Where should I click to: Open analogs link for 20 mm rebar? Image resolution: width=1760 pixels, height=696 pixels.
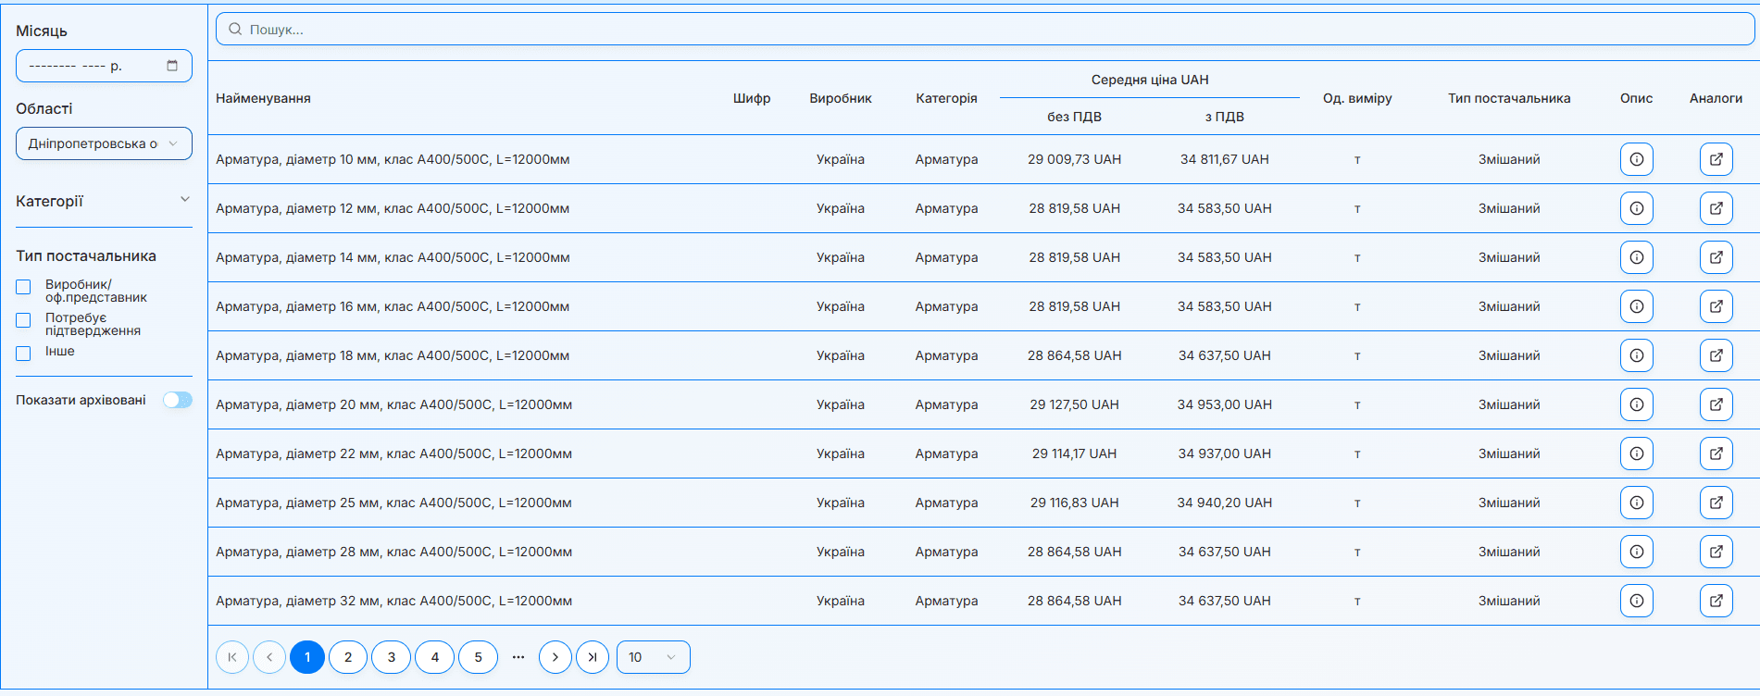1716,404
